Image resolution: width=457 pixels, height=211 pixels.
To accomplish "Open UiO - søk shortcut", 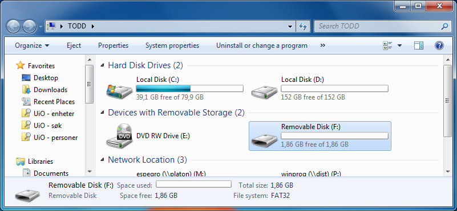I will [48, 126].
